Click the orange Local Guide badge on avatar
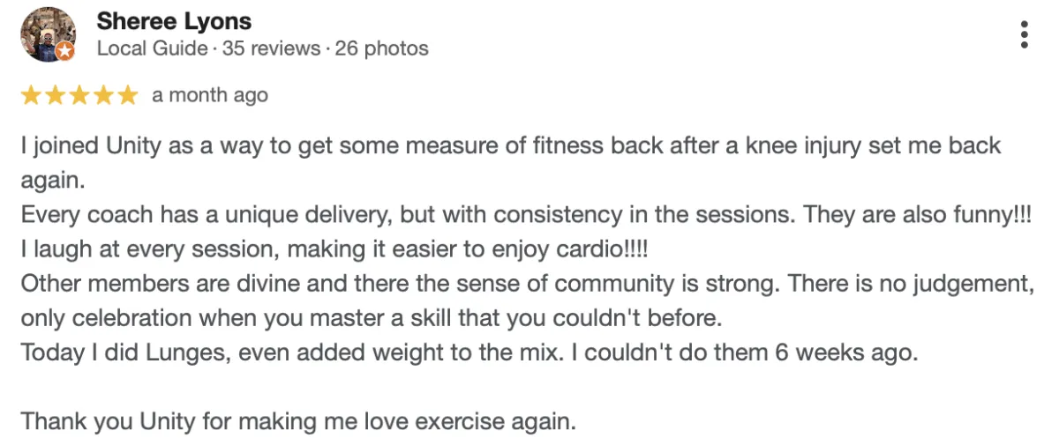 point(64,52)
